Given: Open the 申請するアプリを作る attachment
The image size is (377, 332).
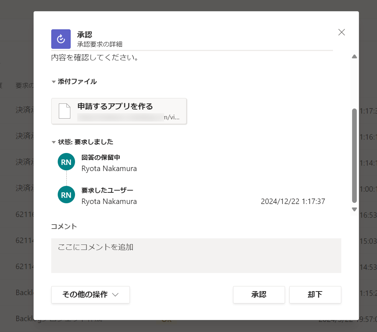Looking at the screenshot, I should click(119, 111).
